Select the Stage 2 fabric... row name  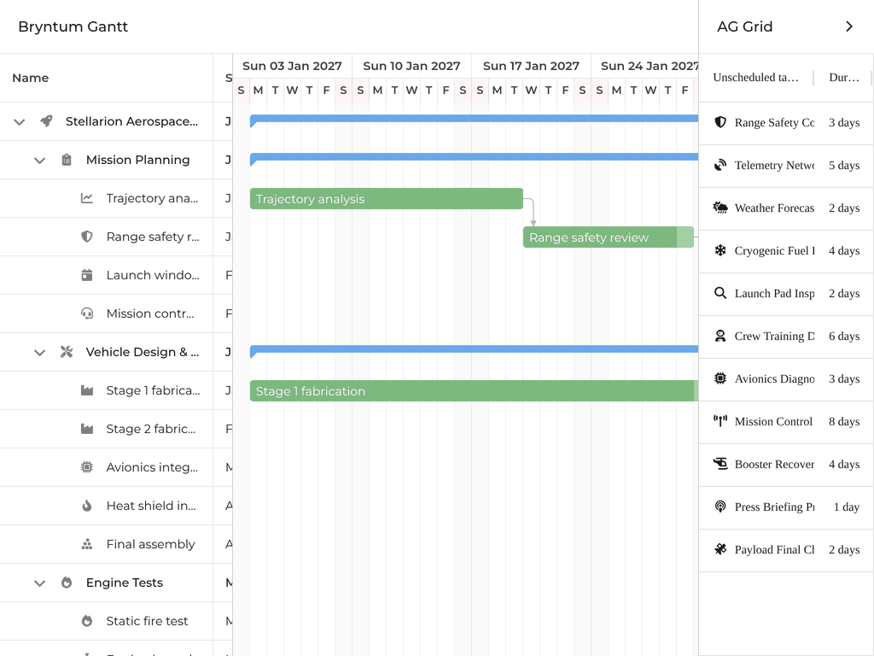coord(151,429)
